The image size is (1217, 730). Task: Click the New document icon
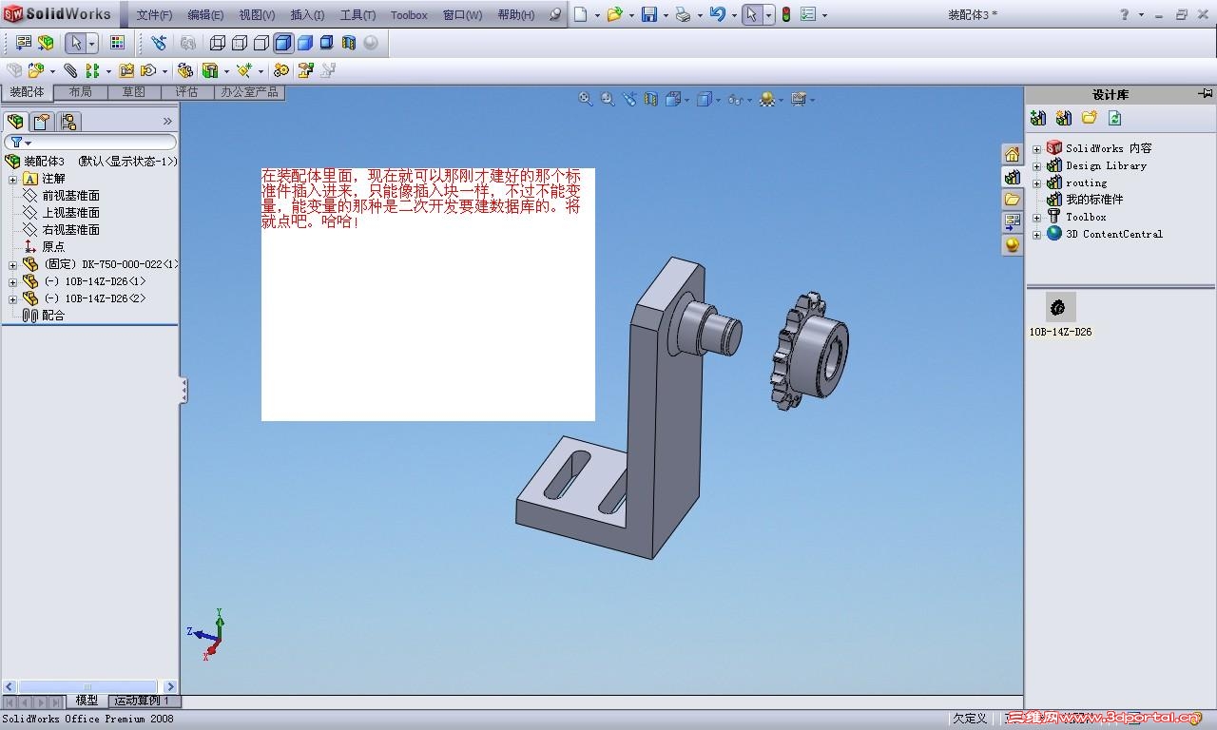[581, 14]
